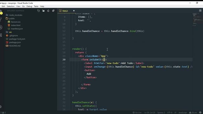Split the editor with the layout icon
The image size is (203, 114).
click(x=200, y=10)
